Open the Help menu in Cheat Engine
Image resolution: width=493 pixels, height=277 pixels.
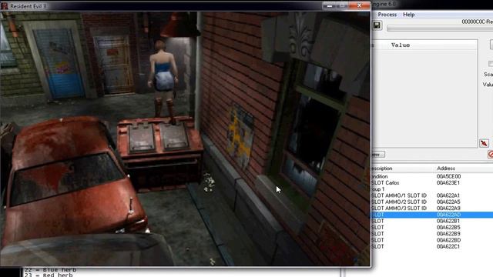409,15
